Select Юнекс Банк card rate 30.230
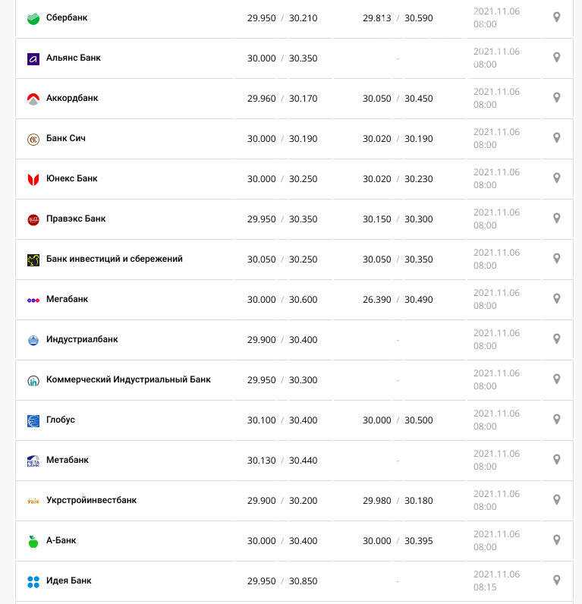Viewport: 582px width, 604px height. pos(419,179)
